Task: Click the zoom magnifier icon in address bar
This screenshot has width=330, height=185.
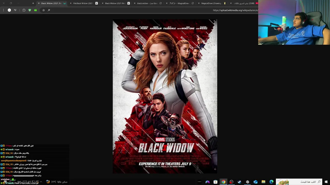Action: coord(49,10)
